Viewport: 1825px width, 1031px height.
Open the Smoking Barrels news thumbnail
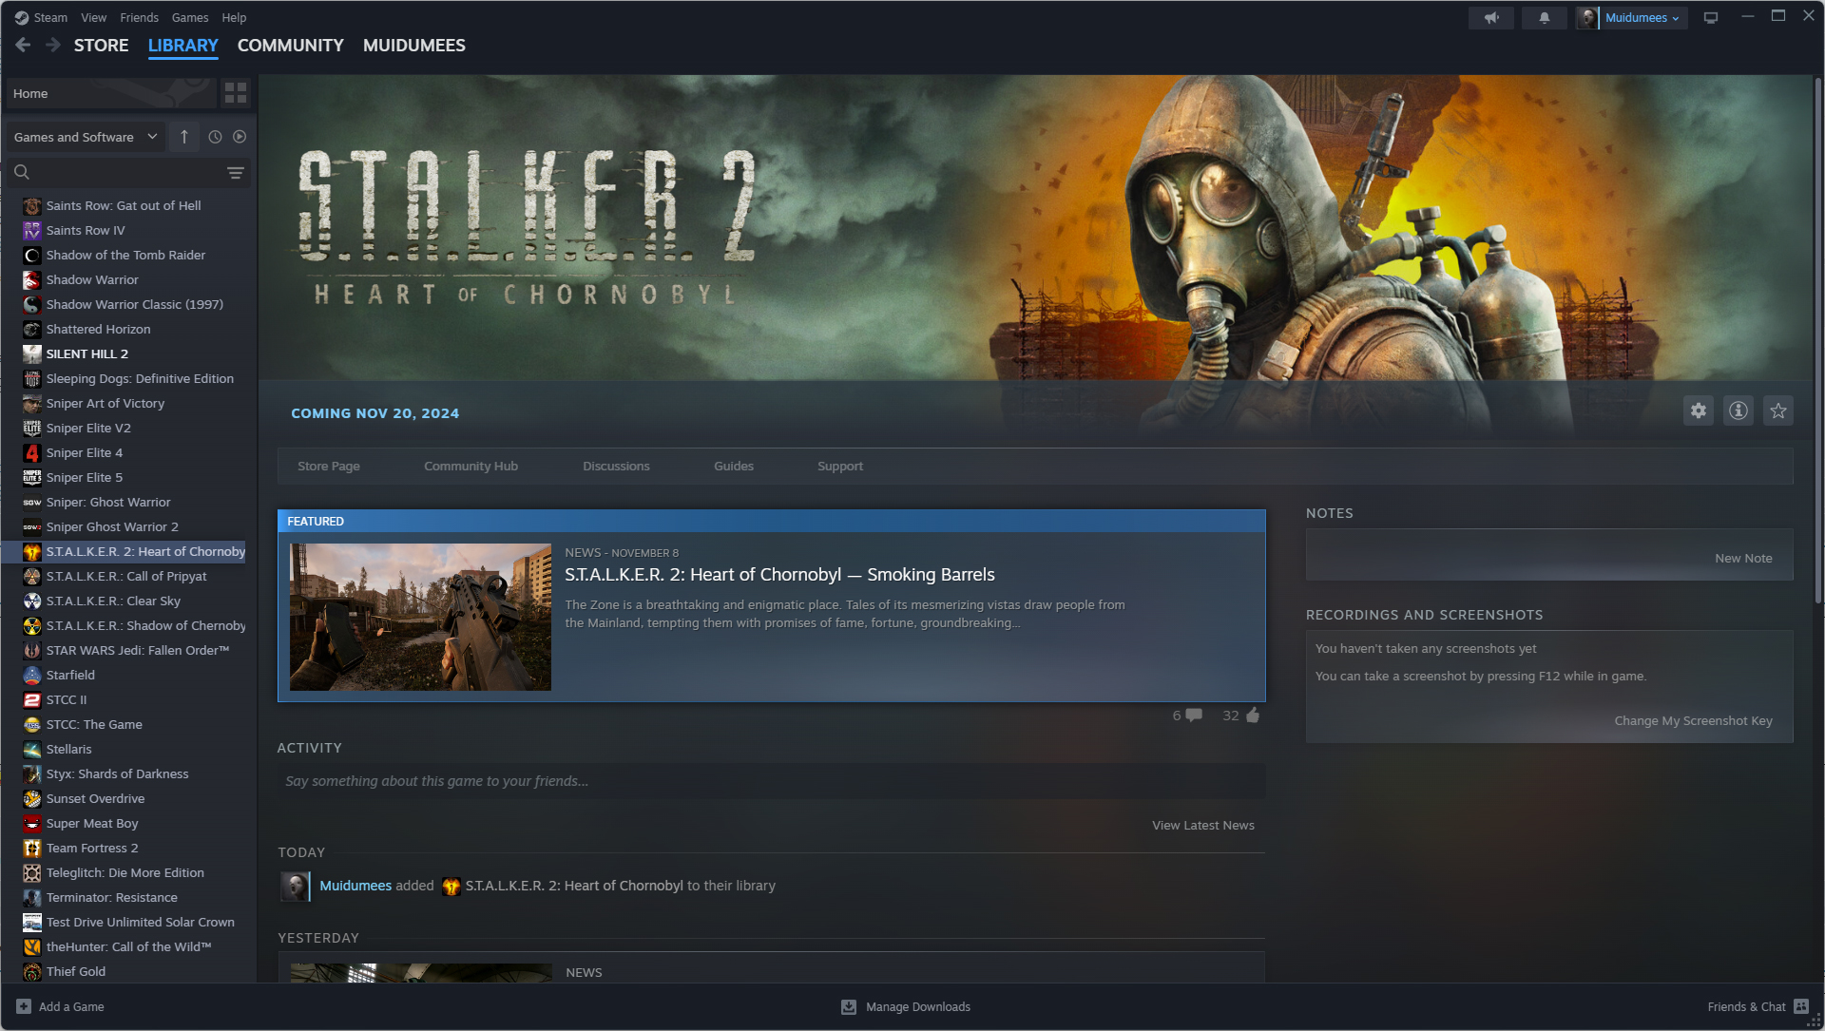(420, 617)
